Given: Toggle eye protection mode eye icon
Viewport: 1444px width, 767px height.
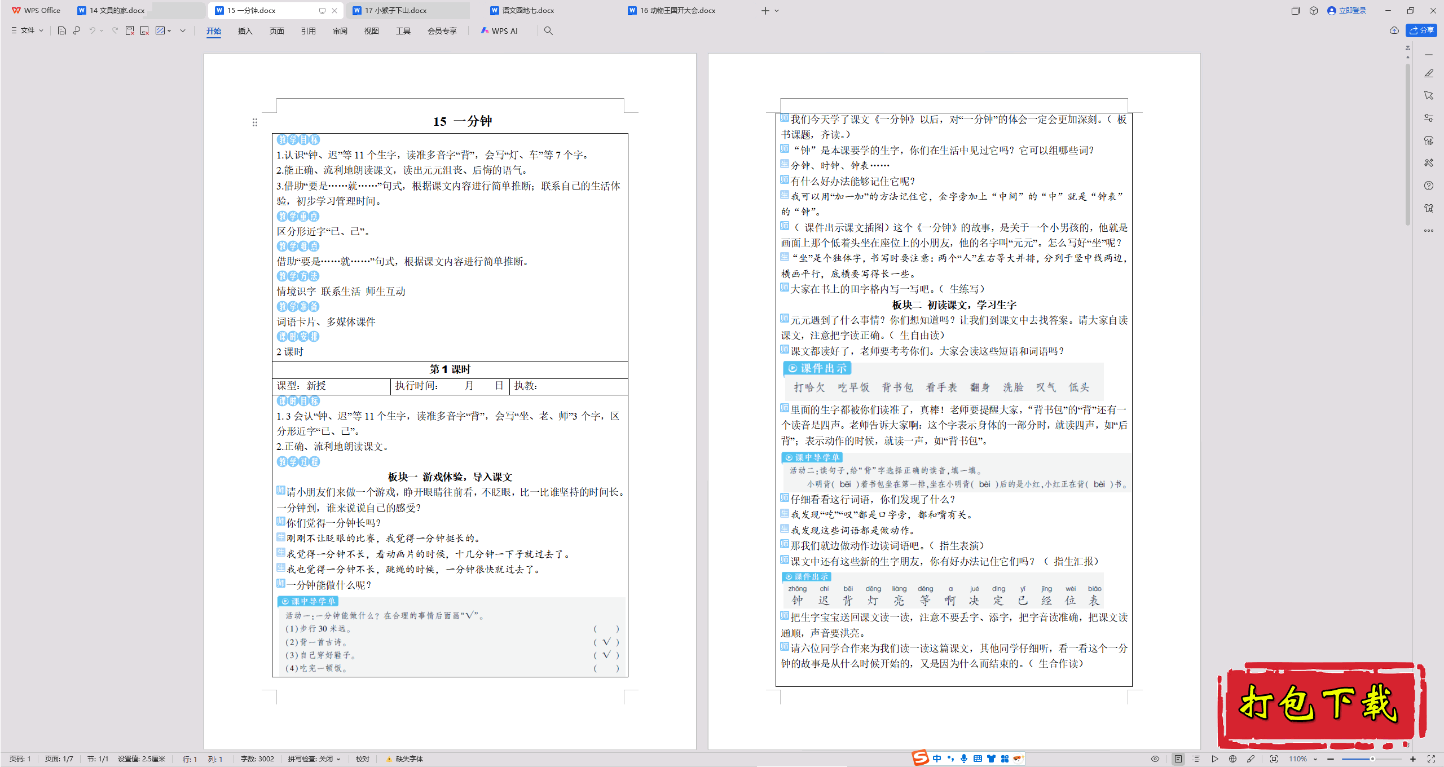Looking at the screenshot, I should click(1155, 759).
